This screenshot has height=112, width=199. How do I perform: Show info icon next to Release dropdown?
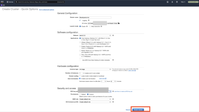[113, 35]
